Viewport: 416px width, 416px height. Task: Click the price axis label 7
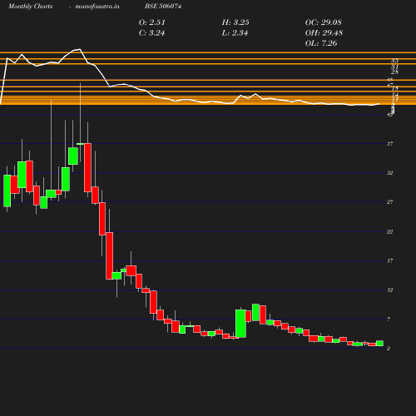389,319
